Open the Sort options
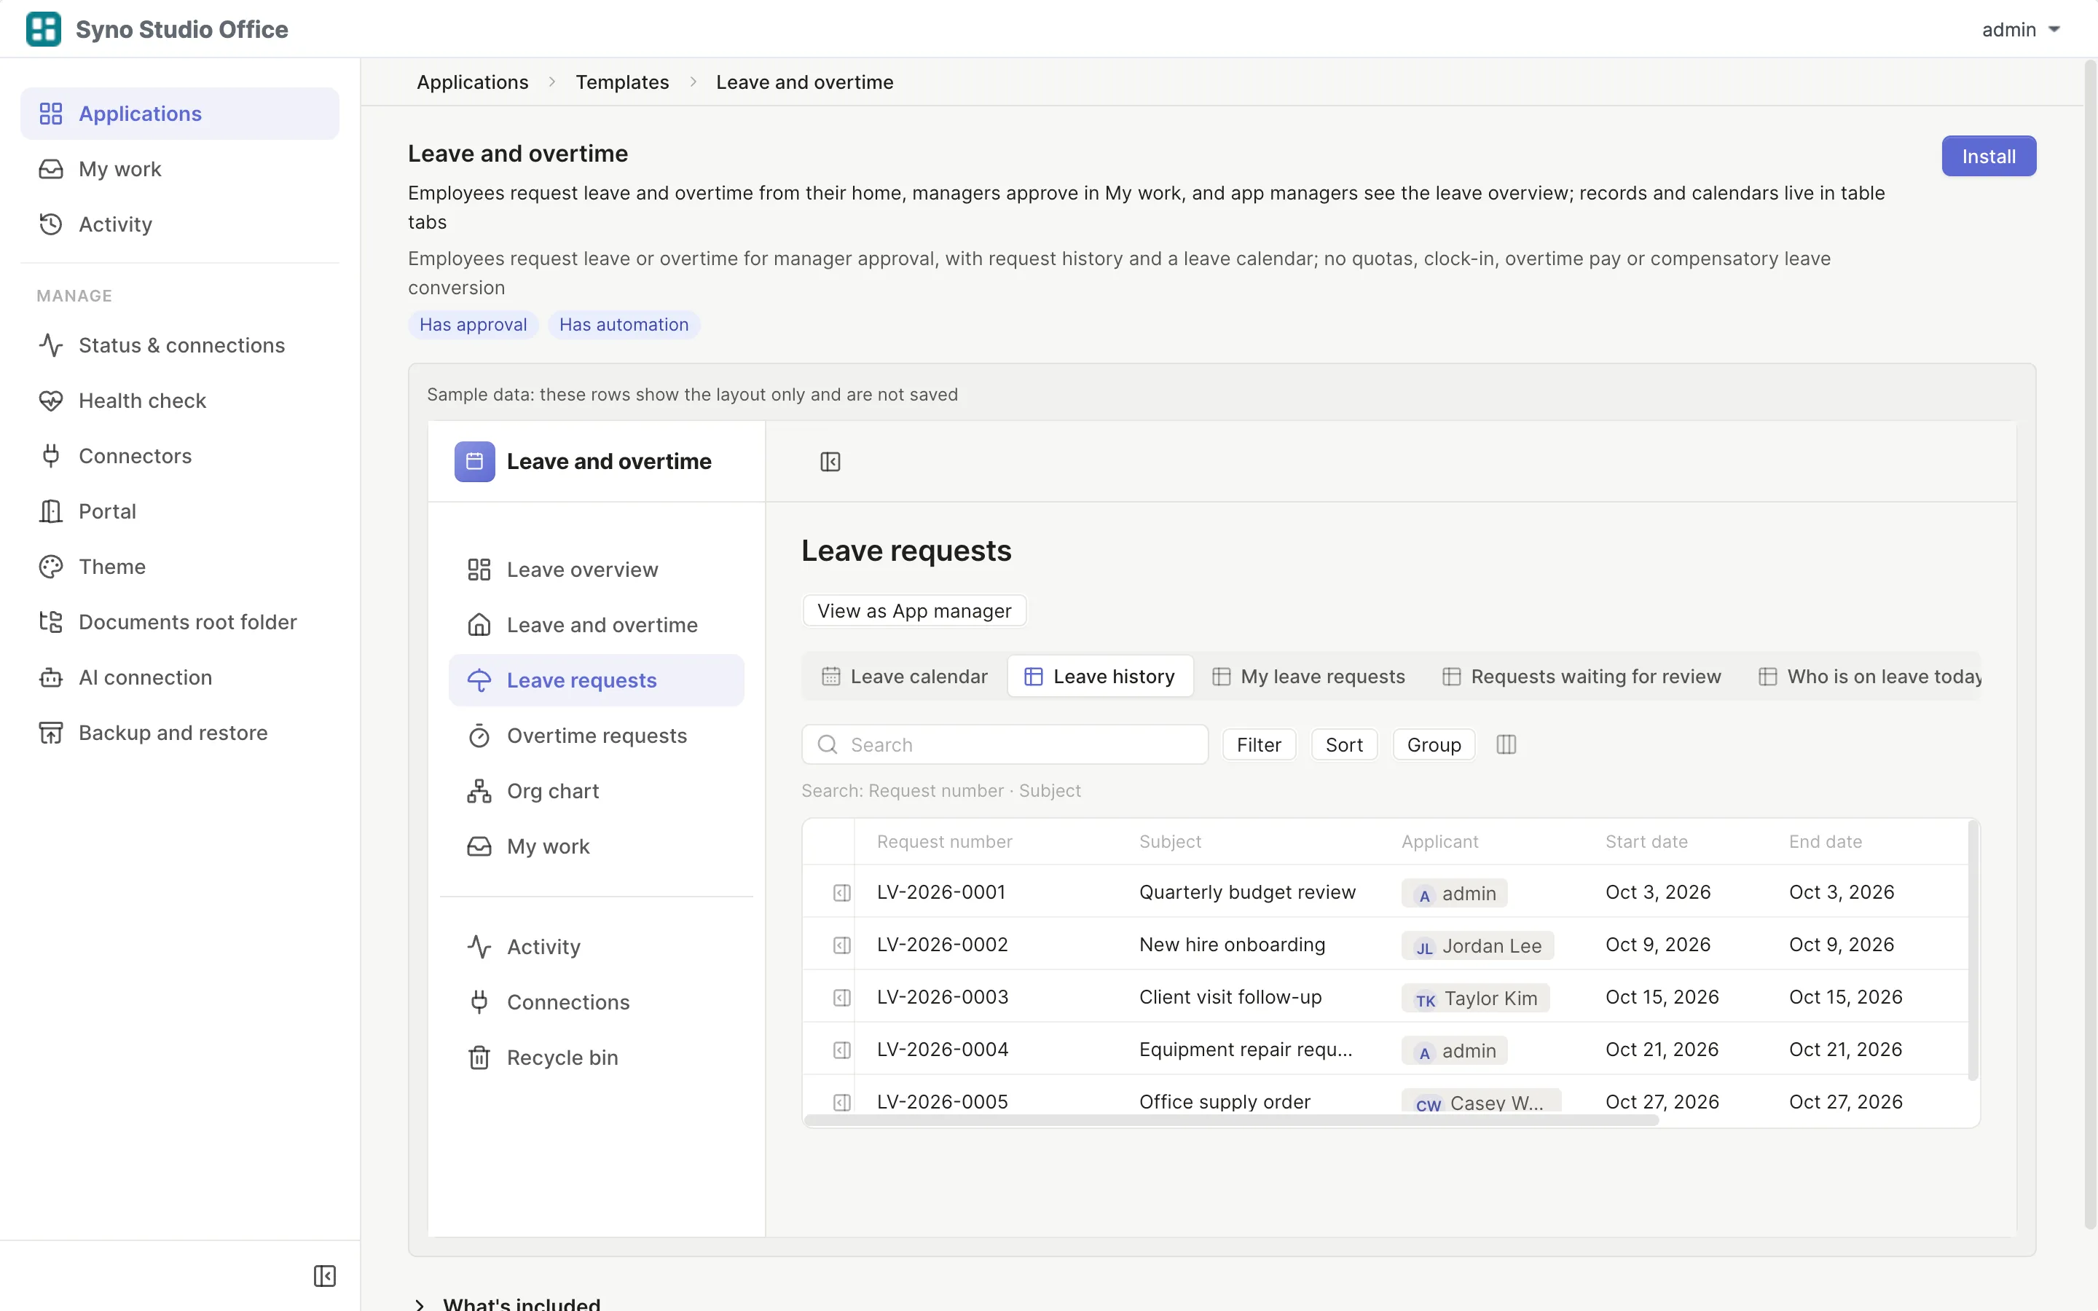The width and height of the screenshot is (2098, 1311). coord(1344,745)
